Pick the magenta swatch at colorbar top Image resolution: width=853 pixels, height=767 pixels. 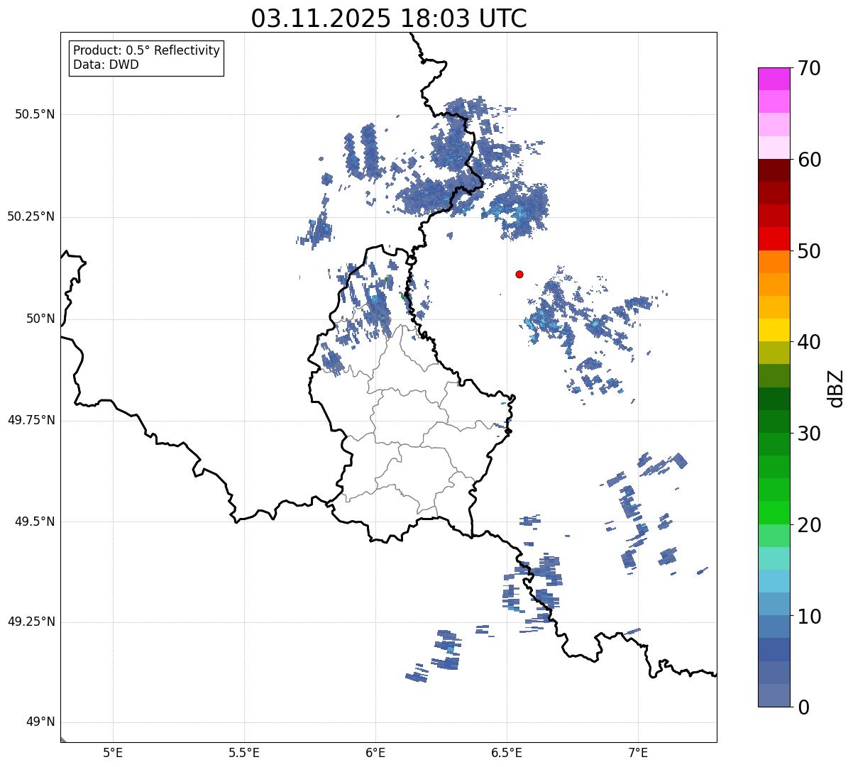click(774, 79)
